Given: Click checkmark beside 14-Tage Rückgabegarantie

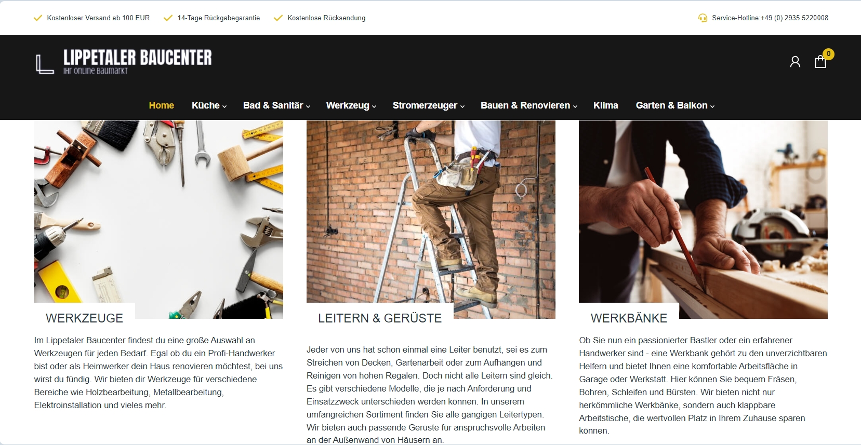Looking at the screenshot, I should coord(168,18).
